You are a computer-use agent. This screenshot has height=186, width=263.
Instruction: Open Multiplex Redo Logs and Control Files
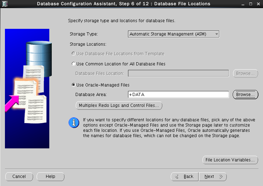pyautogui.click(x=119, y=105)
